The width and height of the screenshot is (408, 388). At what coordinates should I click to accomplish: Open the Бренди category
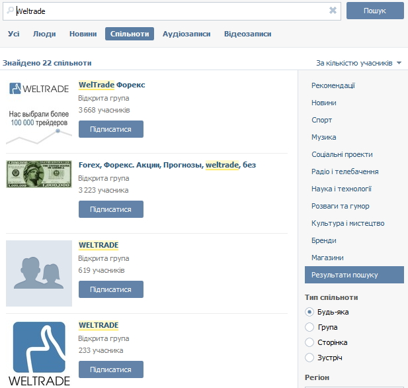tap(324, 240)
